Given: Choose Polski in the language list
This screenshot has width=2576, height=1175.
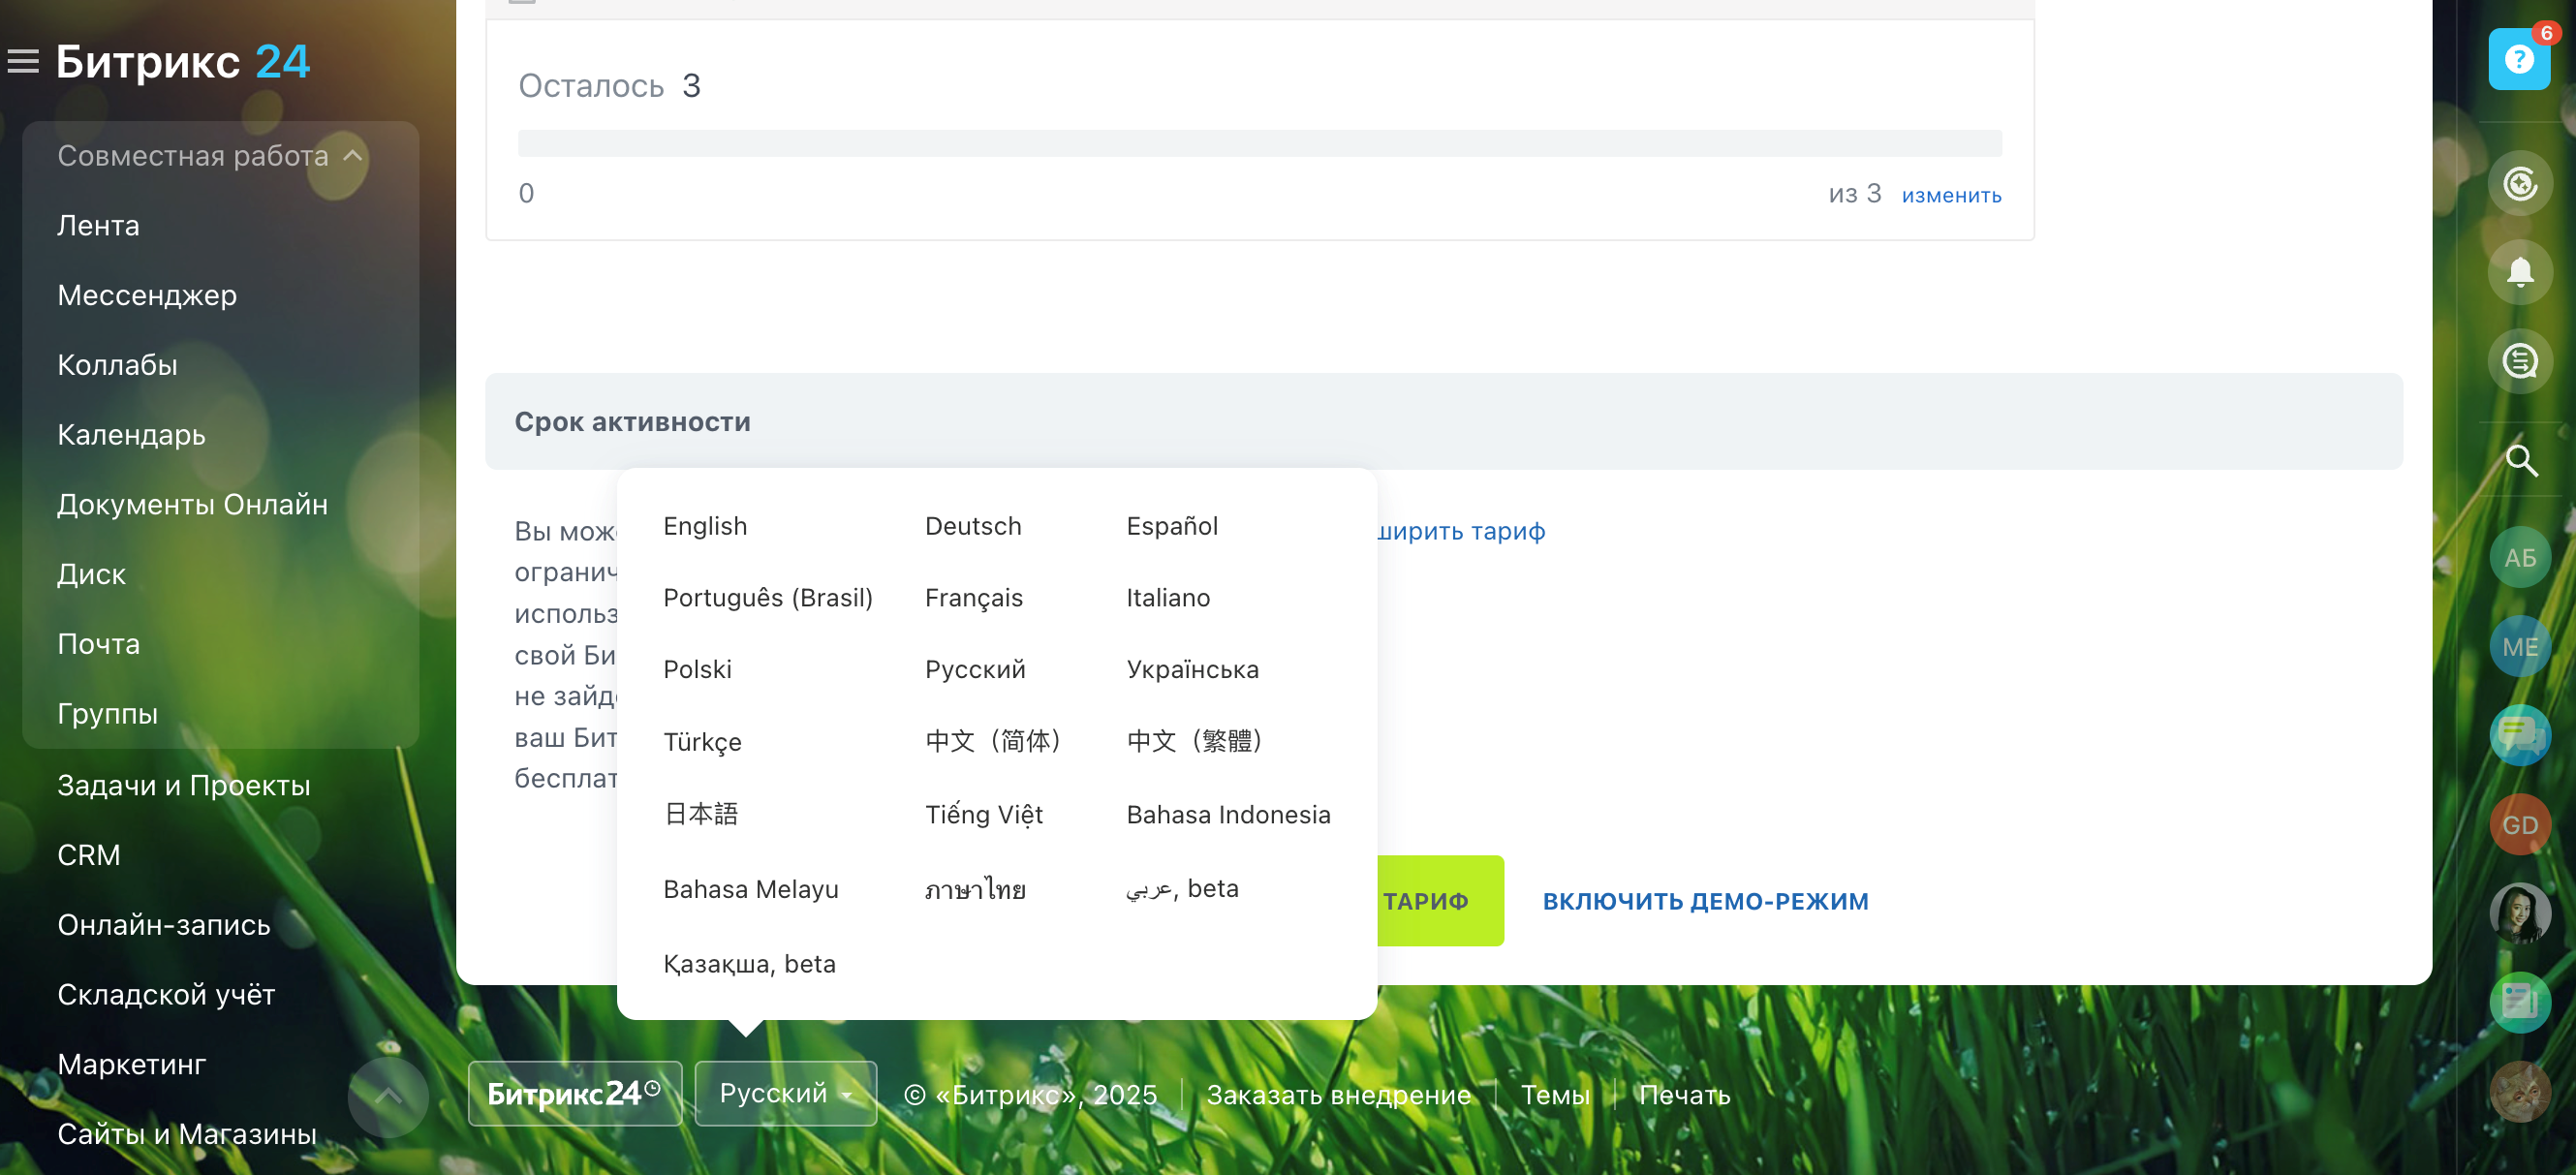Looking at the screenshot, I should (697, 669).
